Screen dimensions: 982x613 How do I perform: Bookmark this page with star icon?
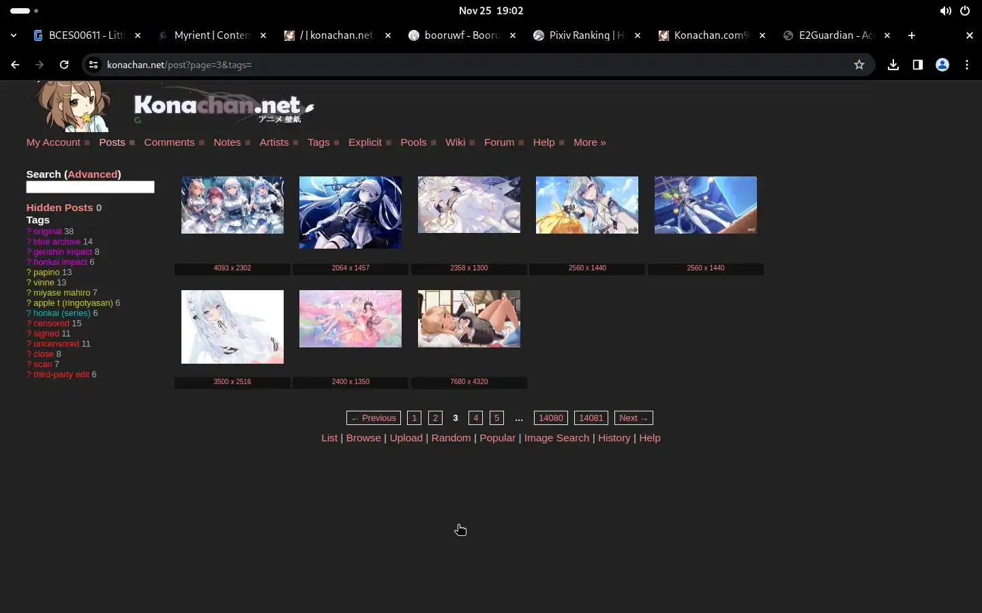coord(859,65)
